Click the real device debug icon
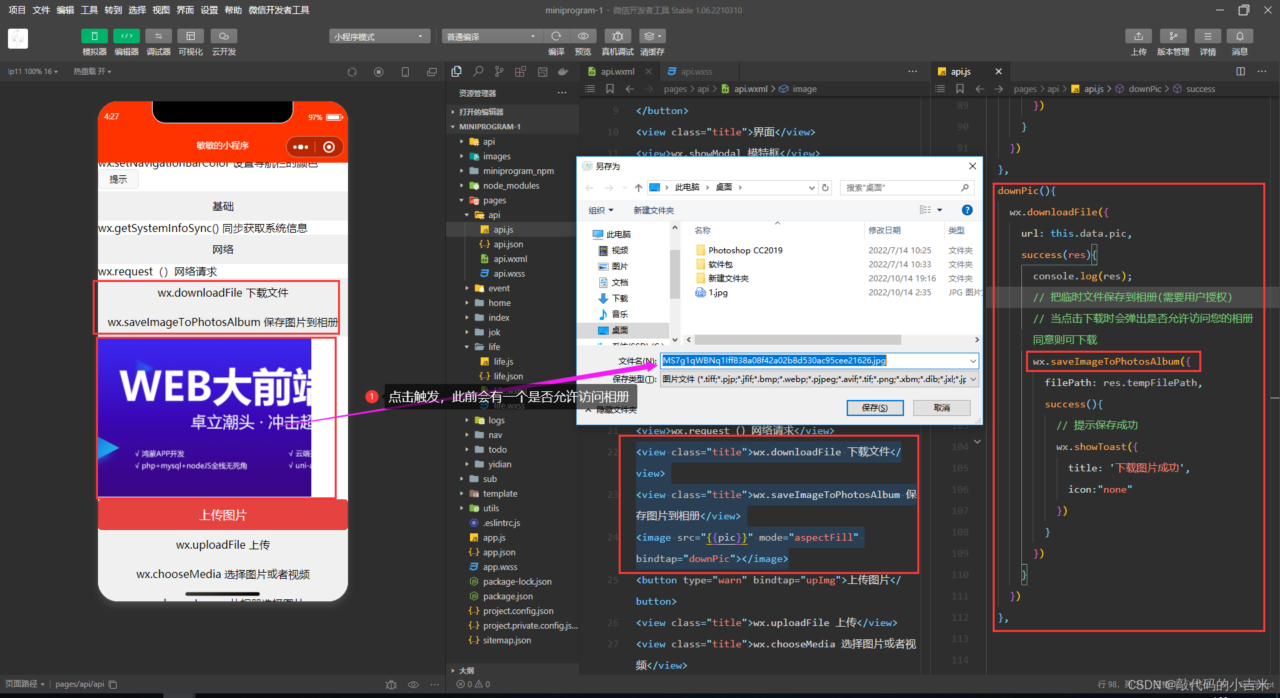 point(617,36)
